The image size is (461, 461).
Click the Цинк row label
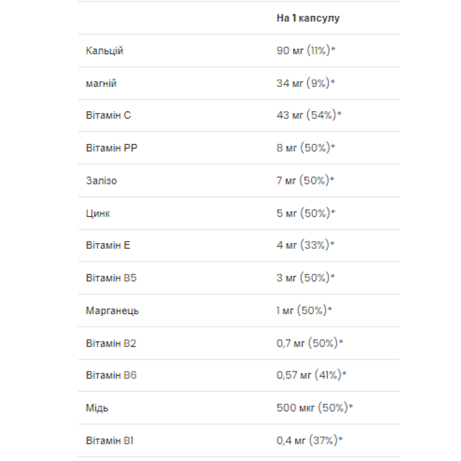[x=98, y=213]
